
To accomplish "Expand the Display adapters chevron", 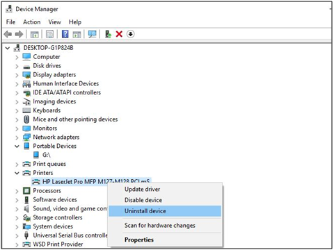I will click(17, 75).
